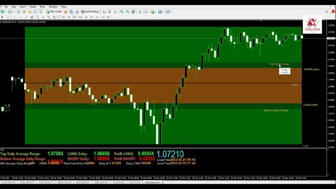The image size is (336, 189).
Task: Tile chart windows
Action: (133, 12)
